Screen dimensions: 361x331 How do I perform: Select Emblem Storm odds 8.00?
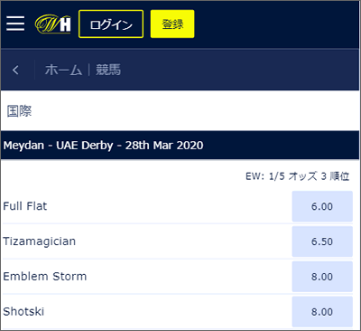pyautogui.click(x=322, y=277)
